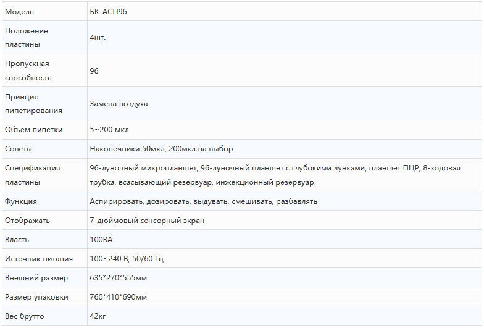Screen dimensions: 484x328
Task: Click the 'Пропускная способность' label
Action: click(x=28, y=70)
